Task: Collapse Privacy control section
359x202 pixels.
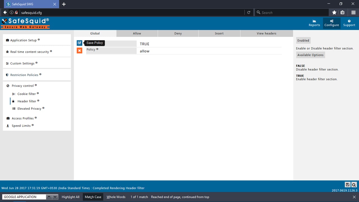Action: pyautogui.click(x=23, y=86)
